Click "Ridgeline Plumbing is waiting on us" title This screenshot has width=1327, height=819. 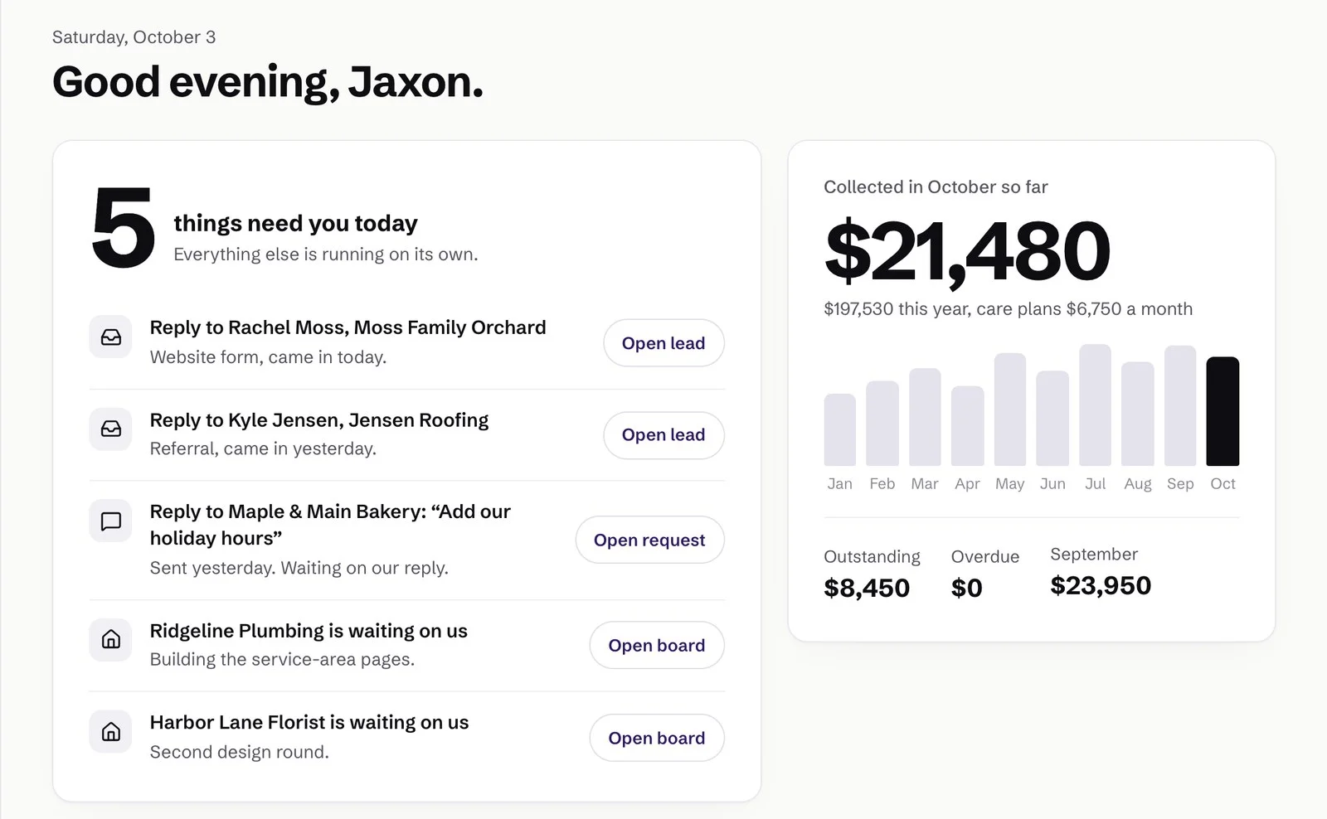point(309,631)
